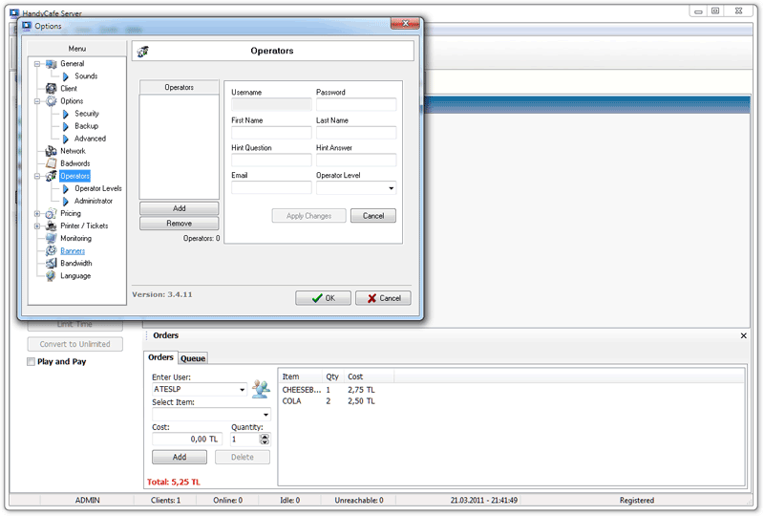Select the Bandwidth icon in the tree
This screenshot has width=764, height=516.
52,263
